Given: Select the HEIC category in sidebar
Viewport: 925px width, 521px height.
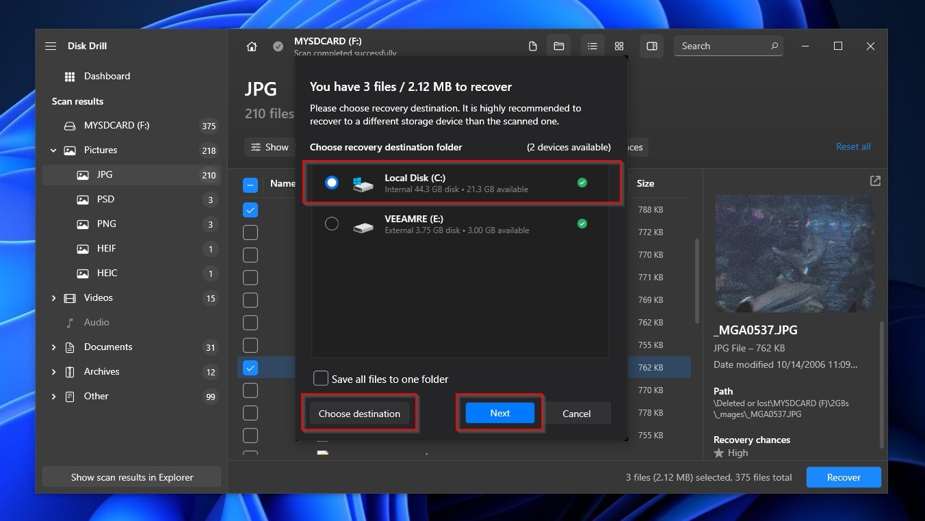Looking at the screenshot, I should [x=131, y=273].
